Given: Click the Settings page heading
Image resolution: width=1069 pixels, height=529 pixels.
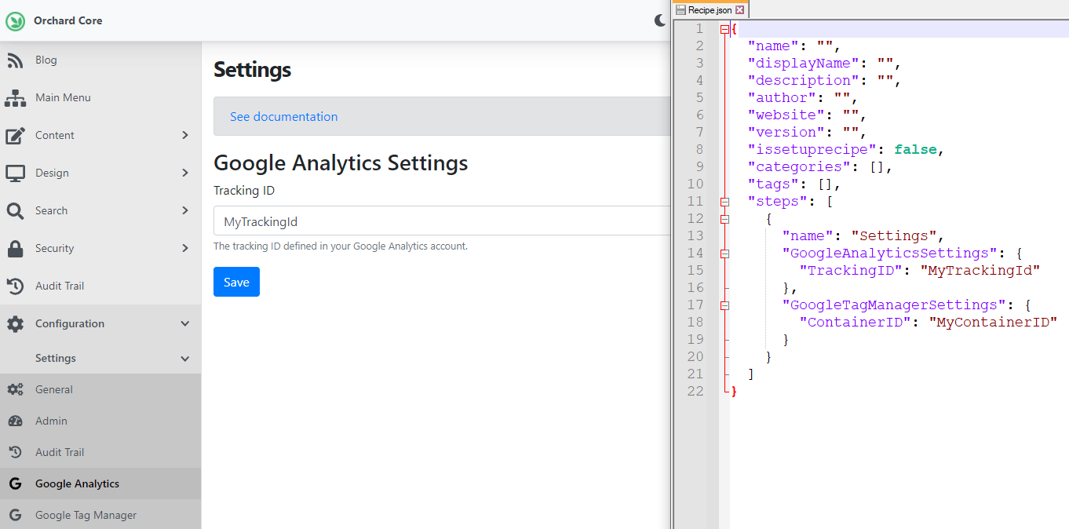Looking at the screenshot, I should click(x=252, y=70).
